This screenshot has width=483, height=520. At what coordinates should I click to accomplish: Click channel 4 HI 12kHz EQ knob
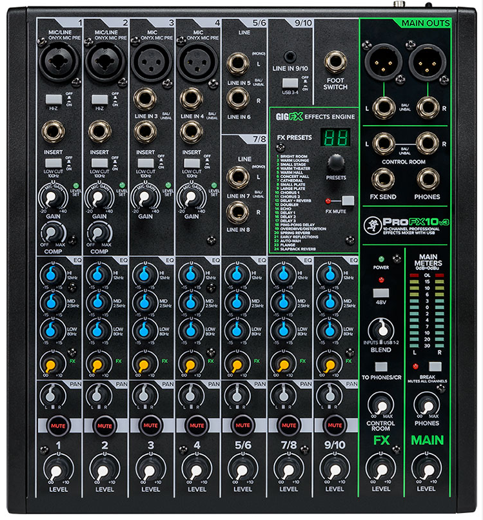tap(190, 274)
